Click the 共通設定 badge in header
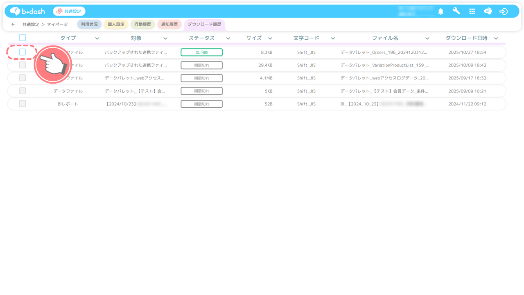The width and height of the screenshot is (524, 295). tap(69, 11)
